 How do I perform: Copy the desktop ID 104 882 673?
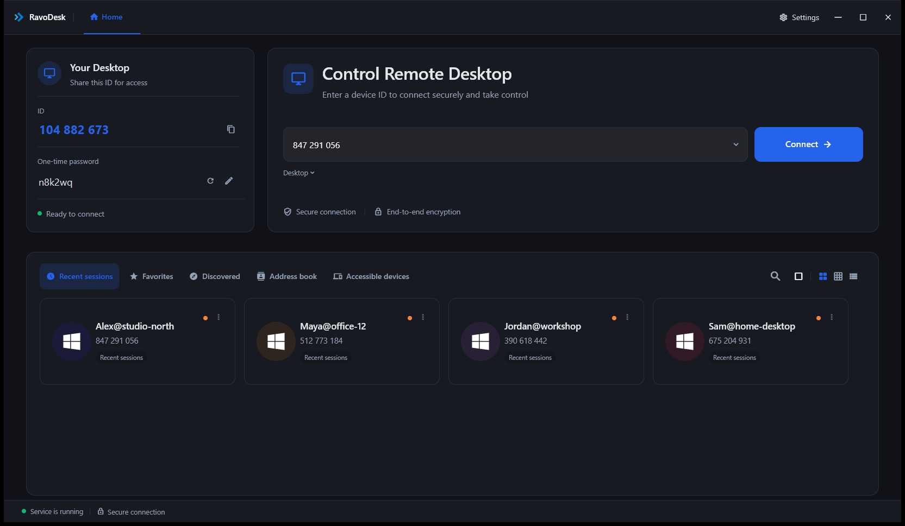pos(231,129)
